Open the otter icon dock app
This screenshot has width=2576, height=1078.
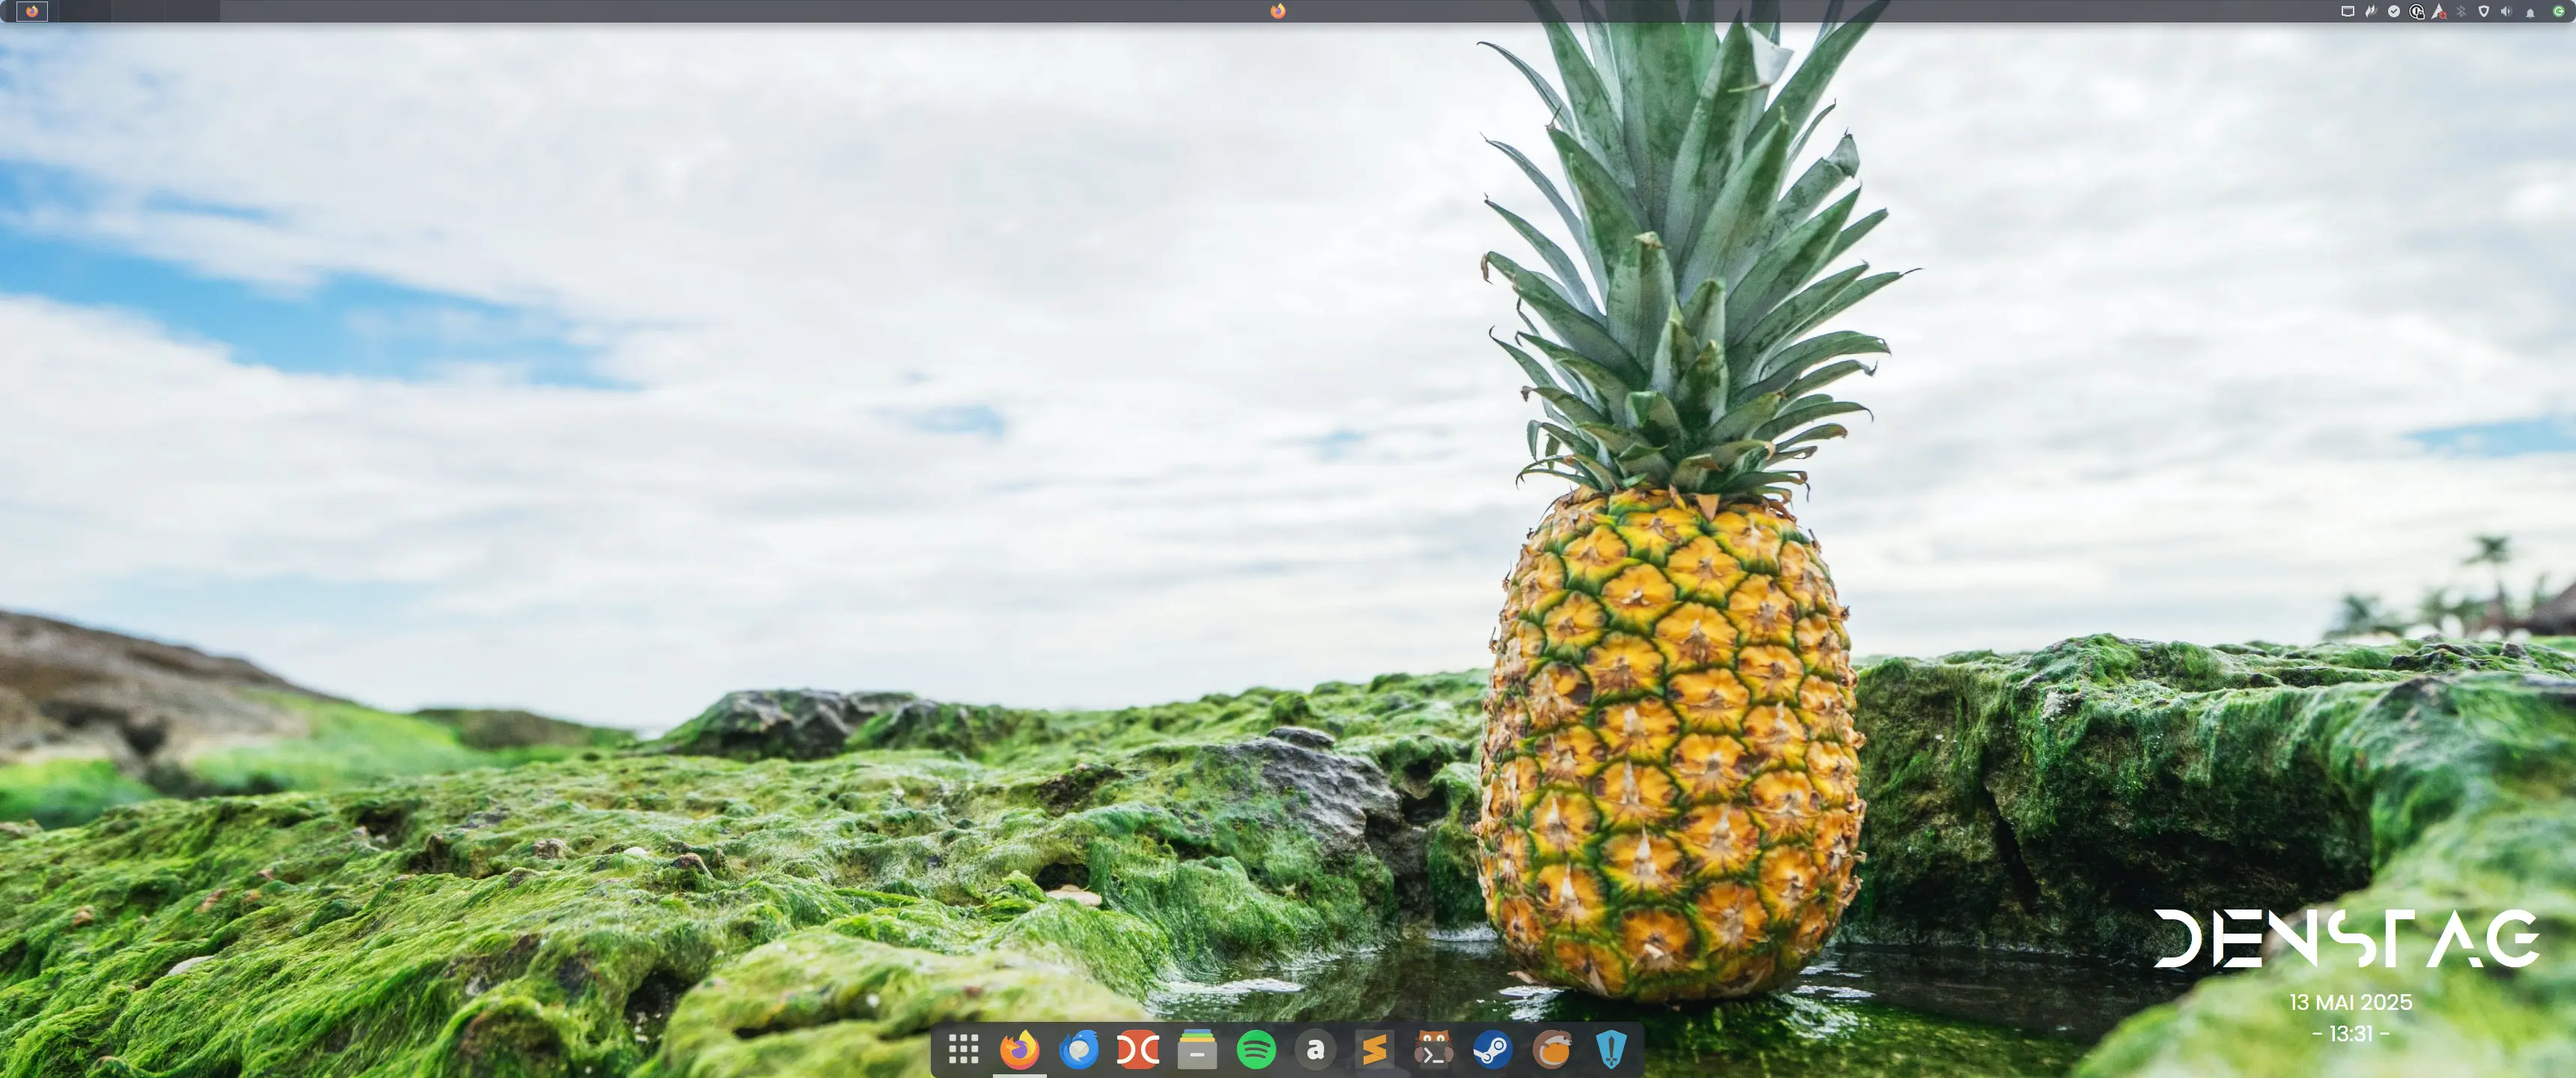click(1552, 1049)
